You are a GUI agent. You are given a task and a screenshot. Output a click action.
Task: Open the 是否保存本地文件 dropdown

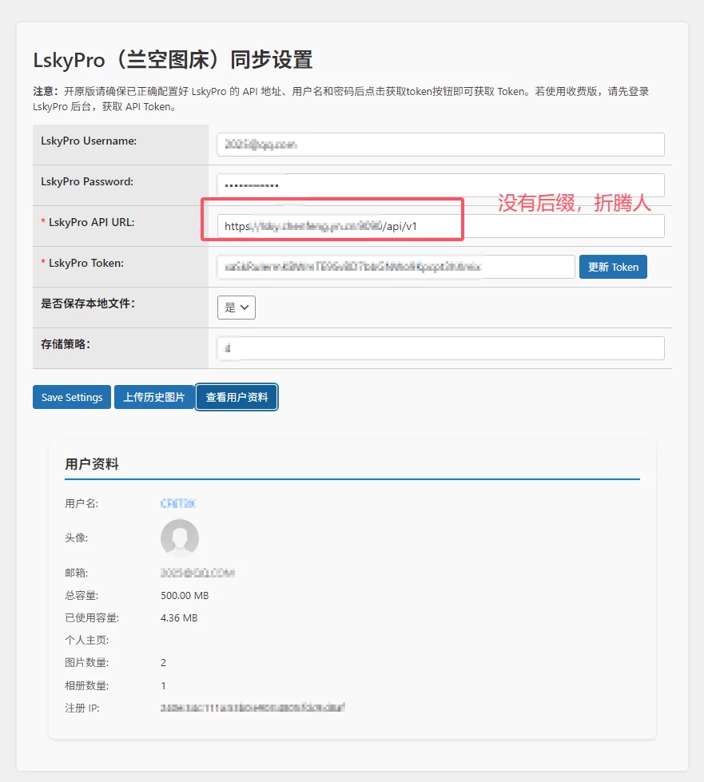[236, 308]
